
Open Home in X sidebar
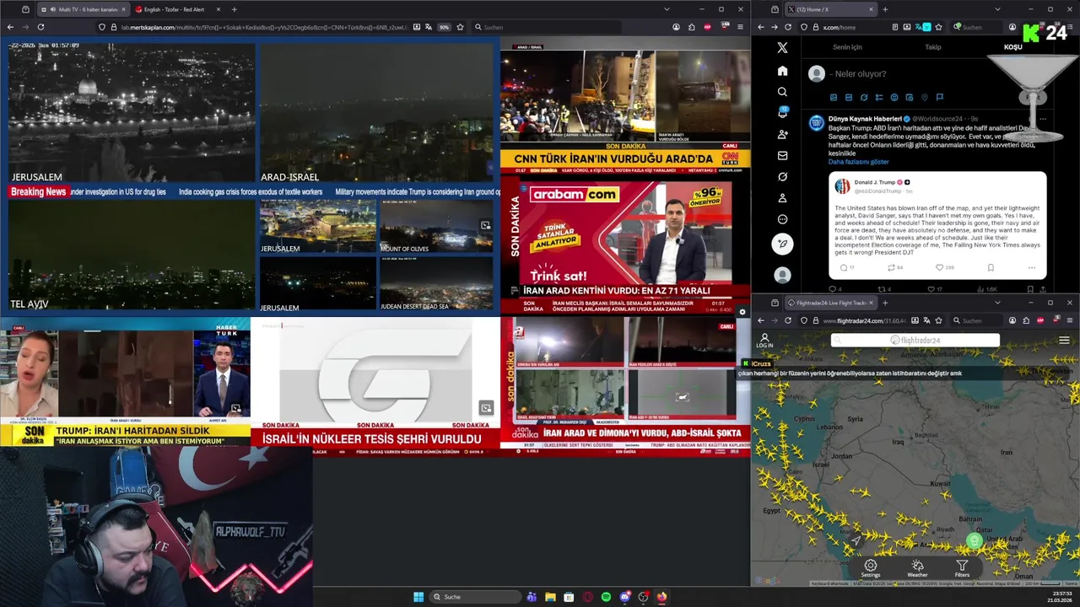(782, 71)
